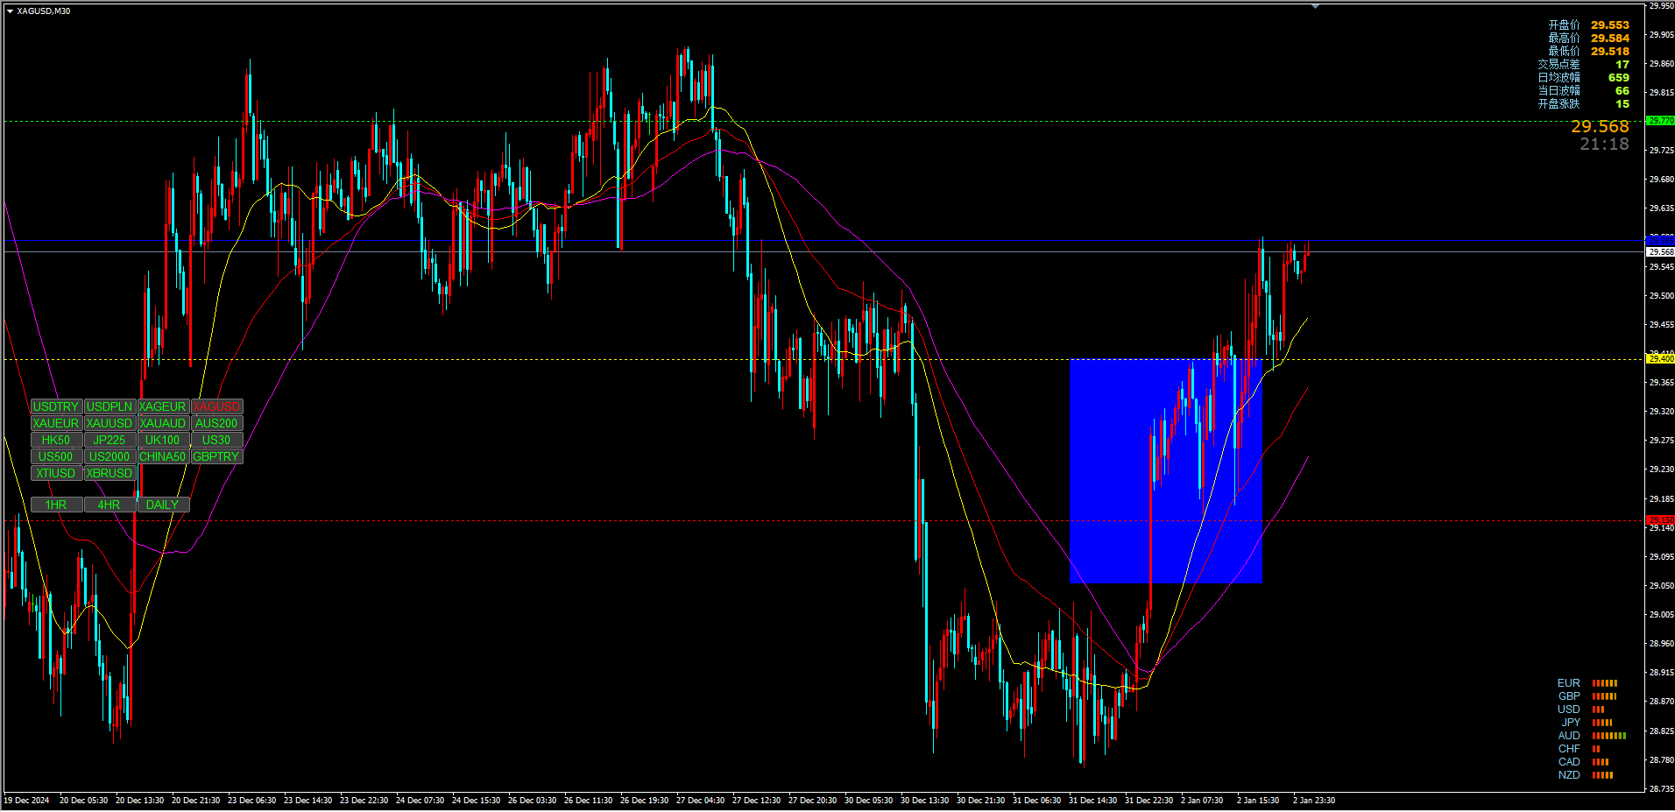
Task: Open the UK100 index chart
Action: coord(163,440)
